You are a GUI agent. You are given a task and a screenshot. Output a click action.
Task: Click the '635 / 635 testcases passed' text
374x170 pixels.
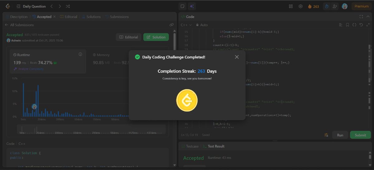pyautogui.click(x=42, y=35)
